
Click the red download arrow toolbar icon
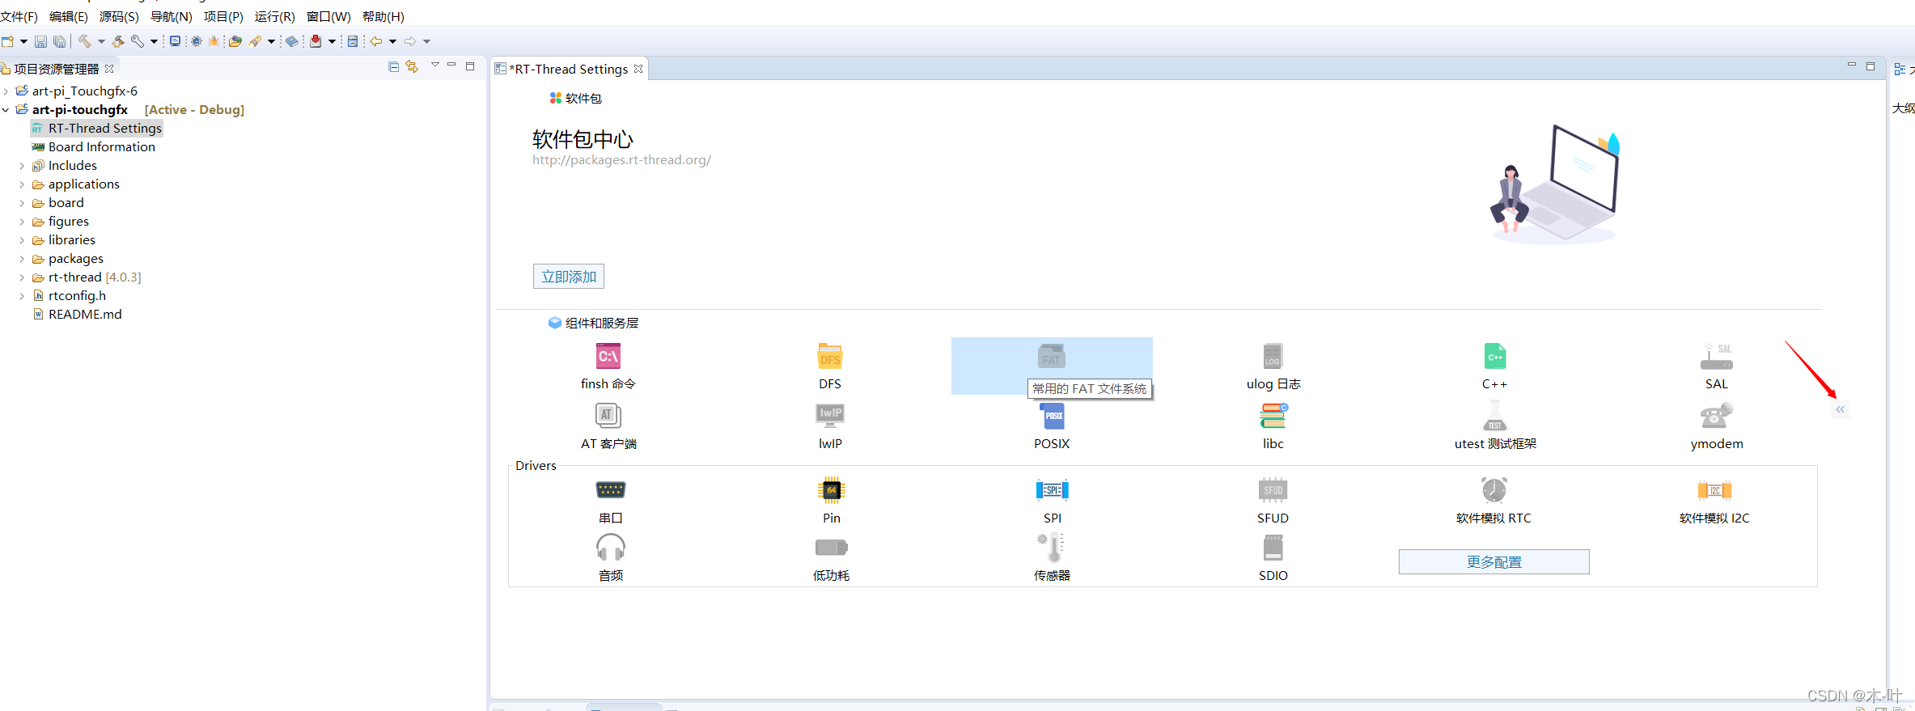coord(316,41)
